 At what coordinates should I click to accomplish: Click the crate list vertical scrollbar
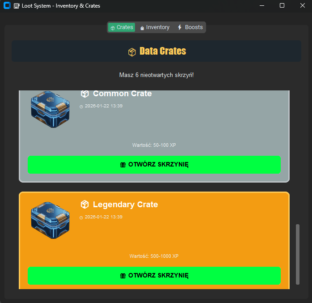[x=298, y=254]
